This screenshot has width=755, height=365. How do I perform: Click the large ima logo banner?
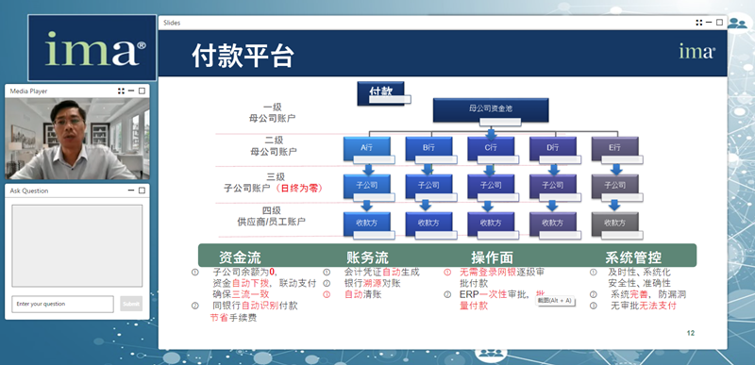(x=92, y=47)
